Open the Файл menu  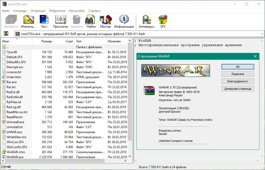click(6, 11)
